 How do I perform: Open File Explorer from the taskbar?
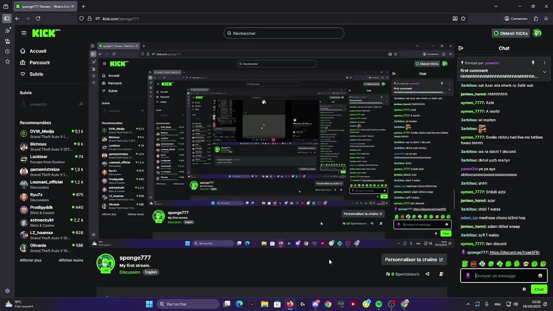tap(264, 304)
